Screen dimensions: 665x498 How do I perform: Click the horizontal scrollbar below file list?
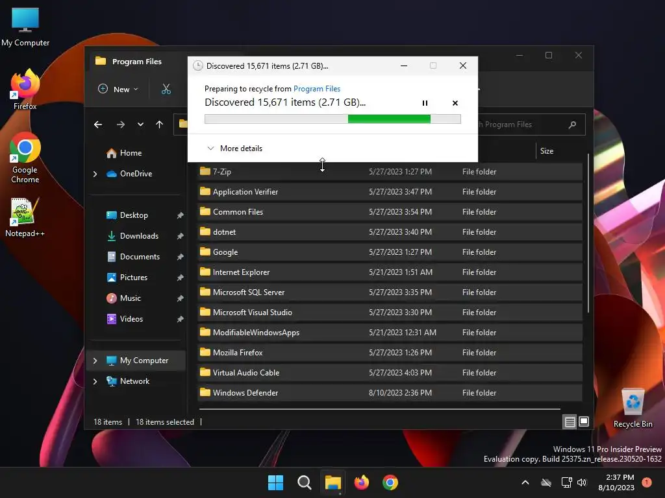point(379,409)
